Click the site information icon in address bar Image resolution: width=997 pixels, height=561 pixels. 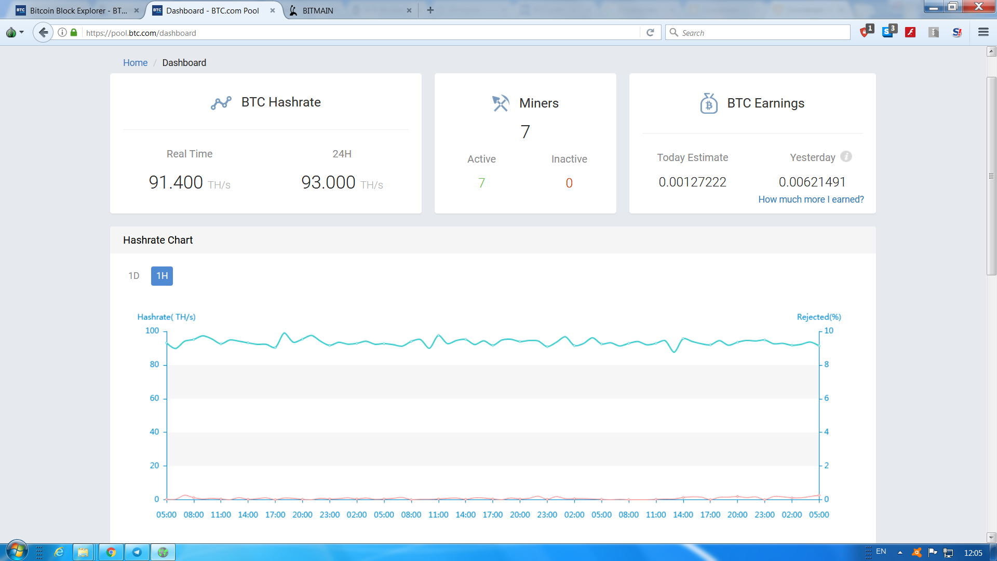pyautogui.click(x=62, y=33)
